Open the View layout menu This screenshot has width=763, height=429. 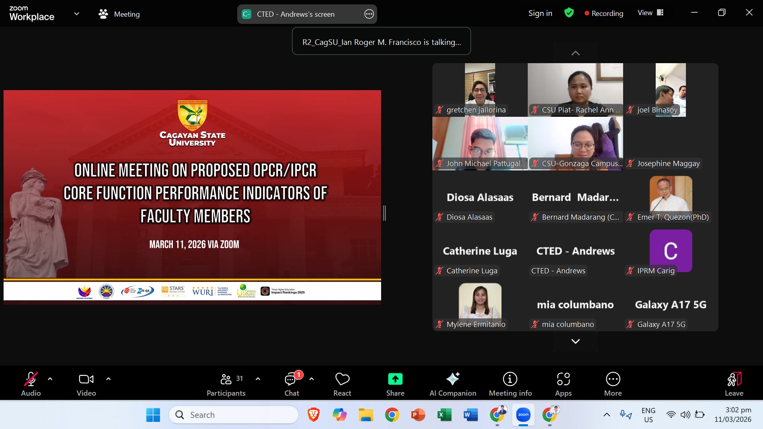pyautogui.click(x=650, y=13)
